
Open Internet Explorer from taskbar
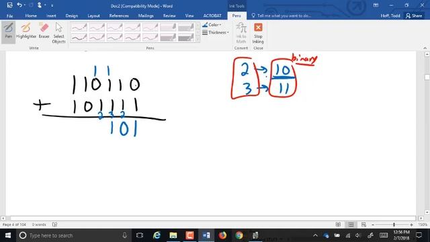(157, 235)
